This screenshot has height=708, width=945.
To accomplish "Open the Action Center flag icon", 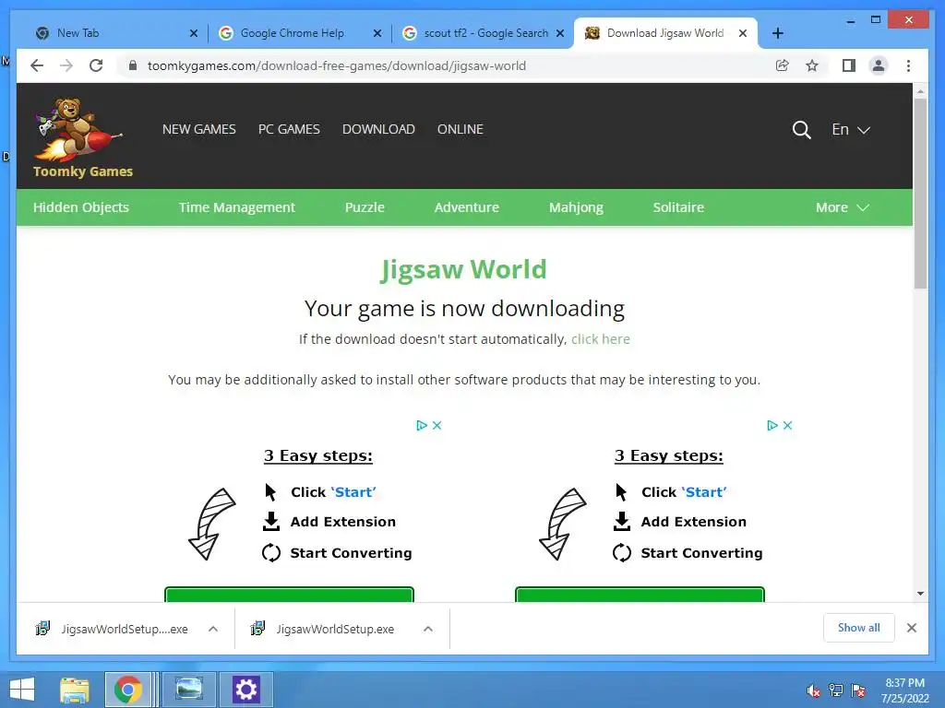I will [858, 690].
